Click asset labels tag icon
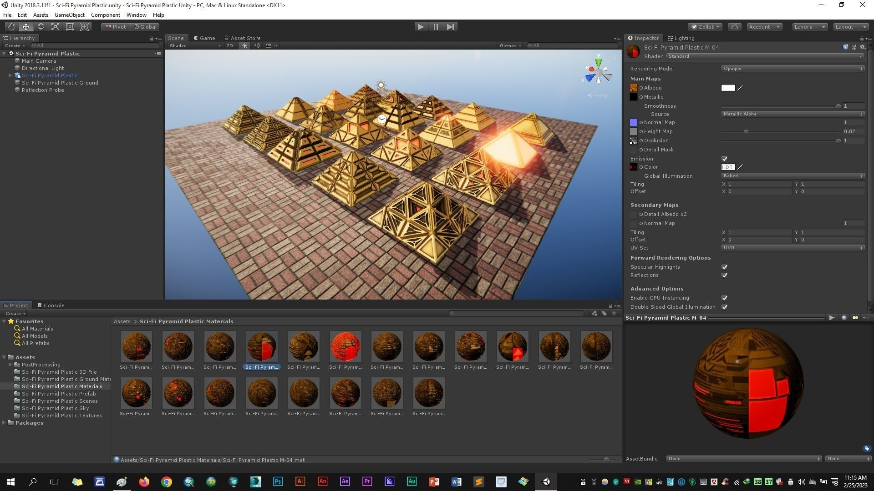 pos(867,449)
